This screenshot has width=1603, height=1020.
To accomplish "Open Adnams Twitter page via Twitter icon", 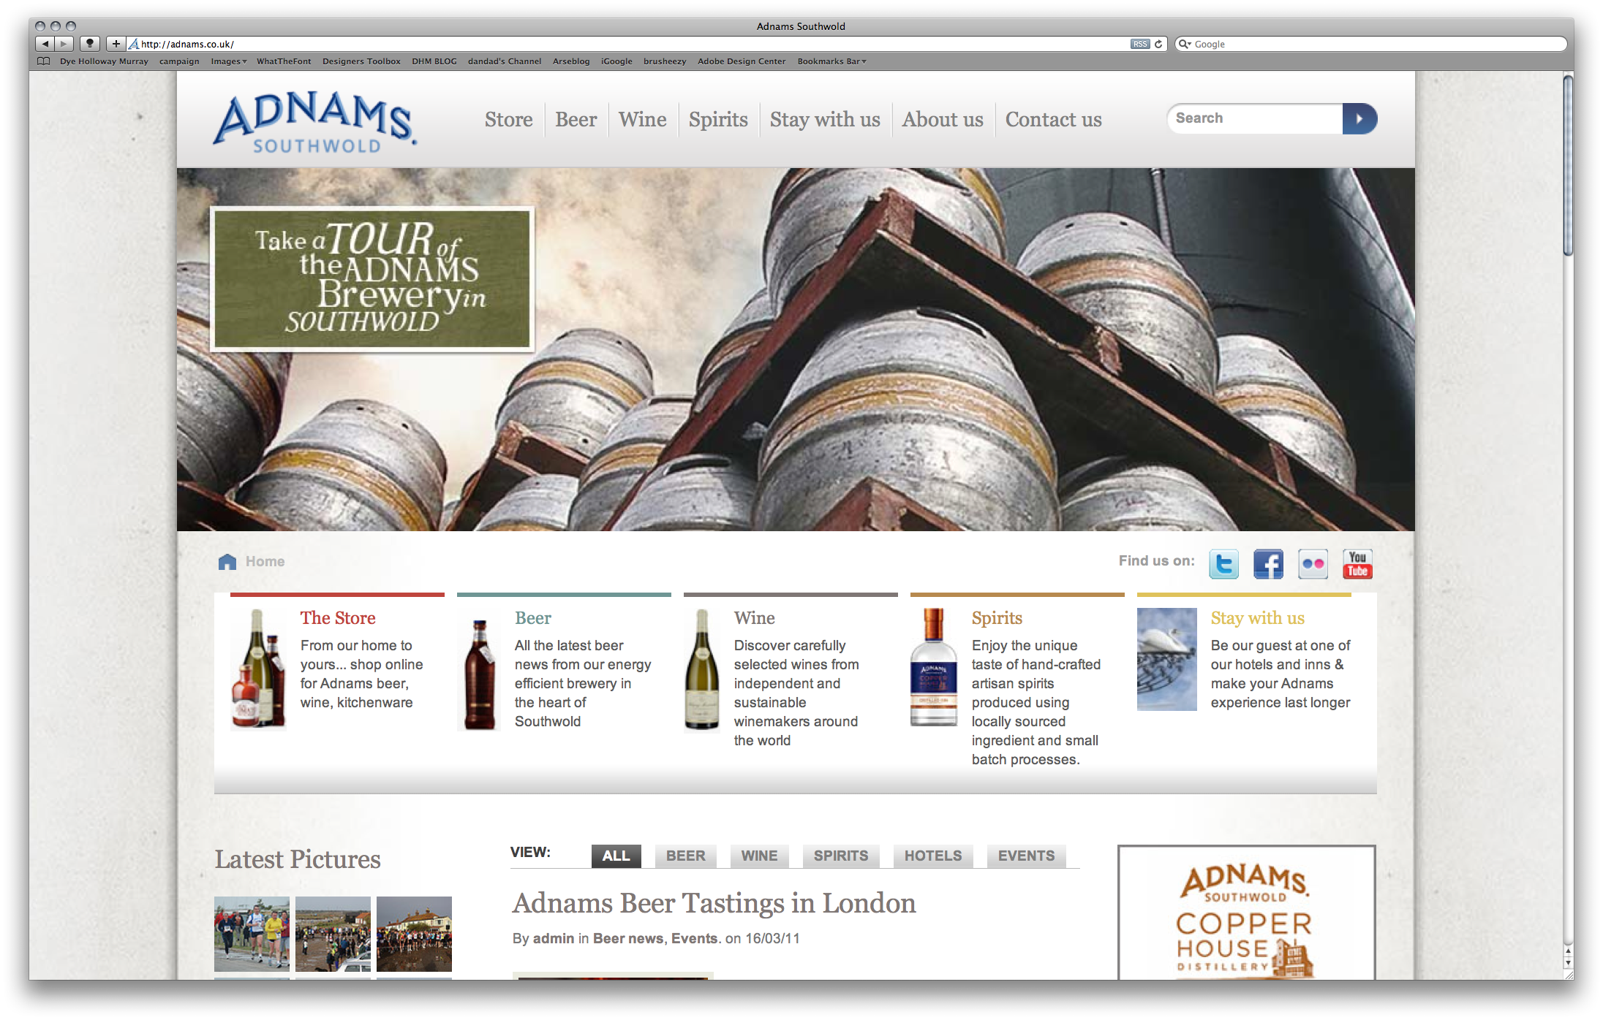I will pyautogui.click(x=1223, y=563).
